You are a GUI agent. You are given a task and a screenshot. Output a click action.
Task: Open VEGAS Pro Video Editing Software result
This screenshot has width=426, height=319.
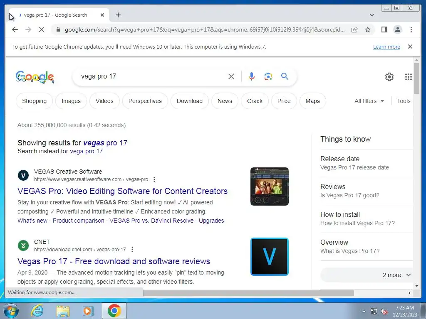(x=122, y=191)
